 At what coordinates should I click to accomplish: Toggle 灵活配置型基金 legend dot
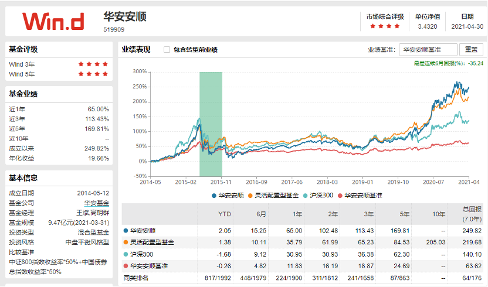point(250,196)
